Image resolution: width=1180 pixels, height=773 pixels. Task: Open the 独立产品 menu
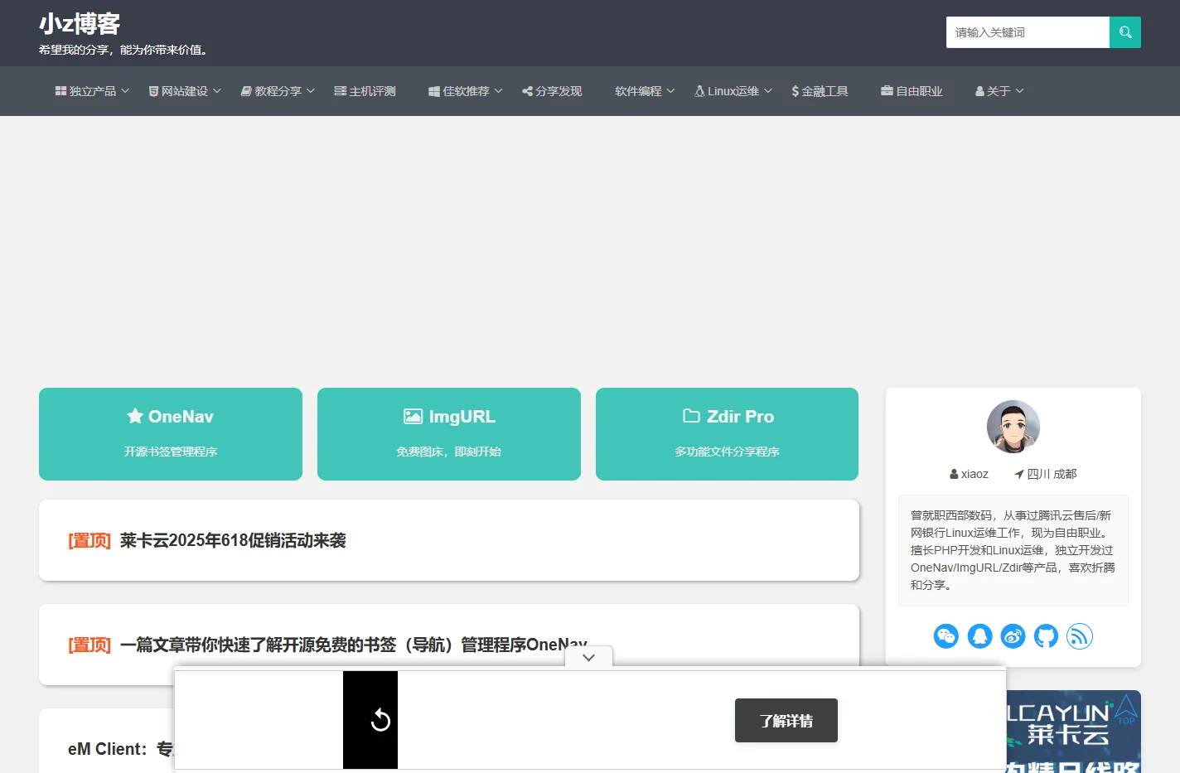(x=92, y=91)
